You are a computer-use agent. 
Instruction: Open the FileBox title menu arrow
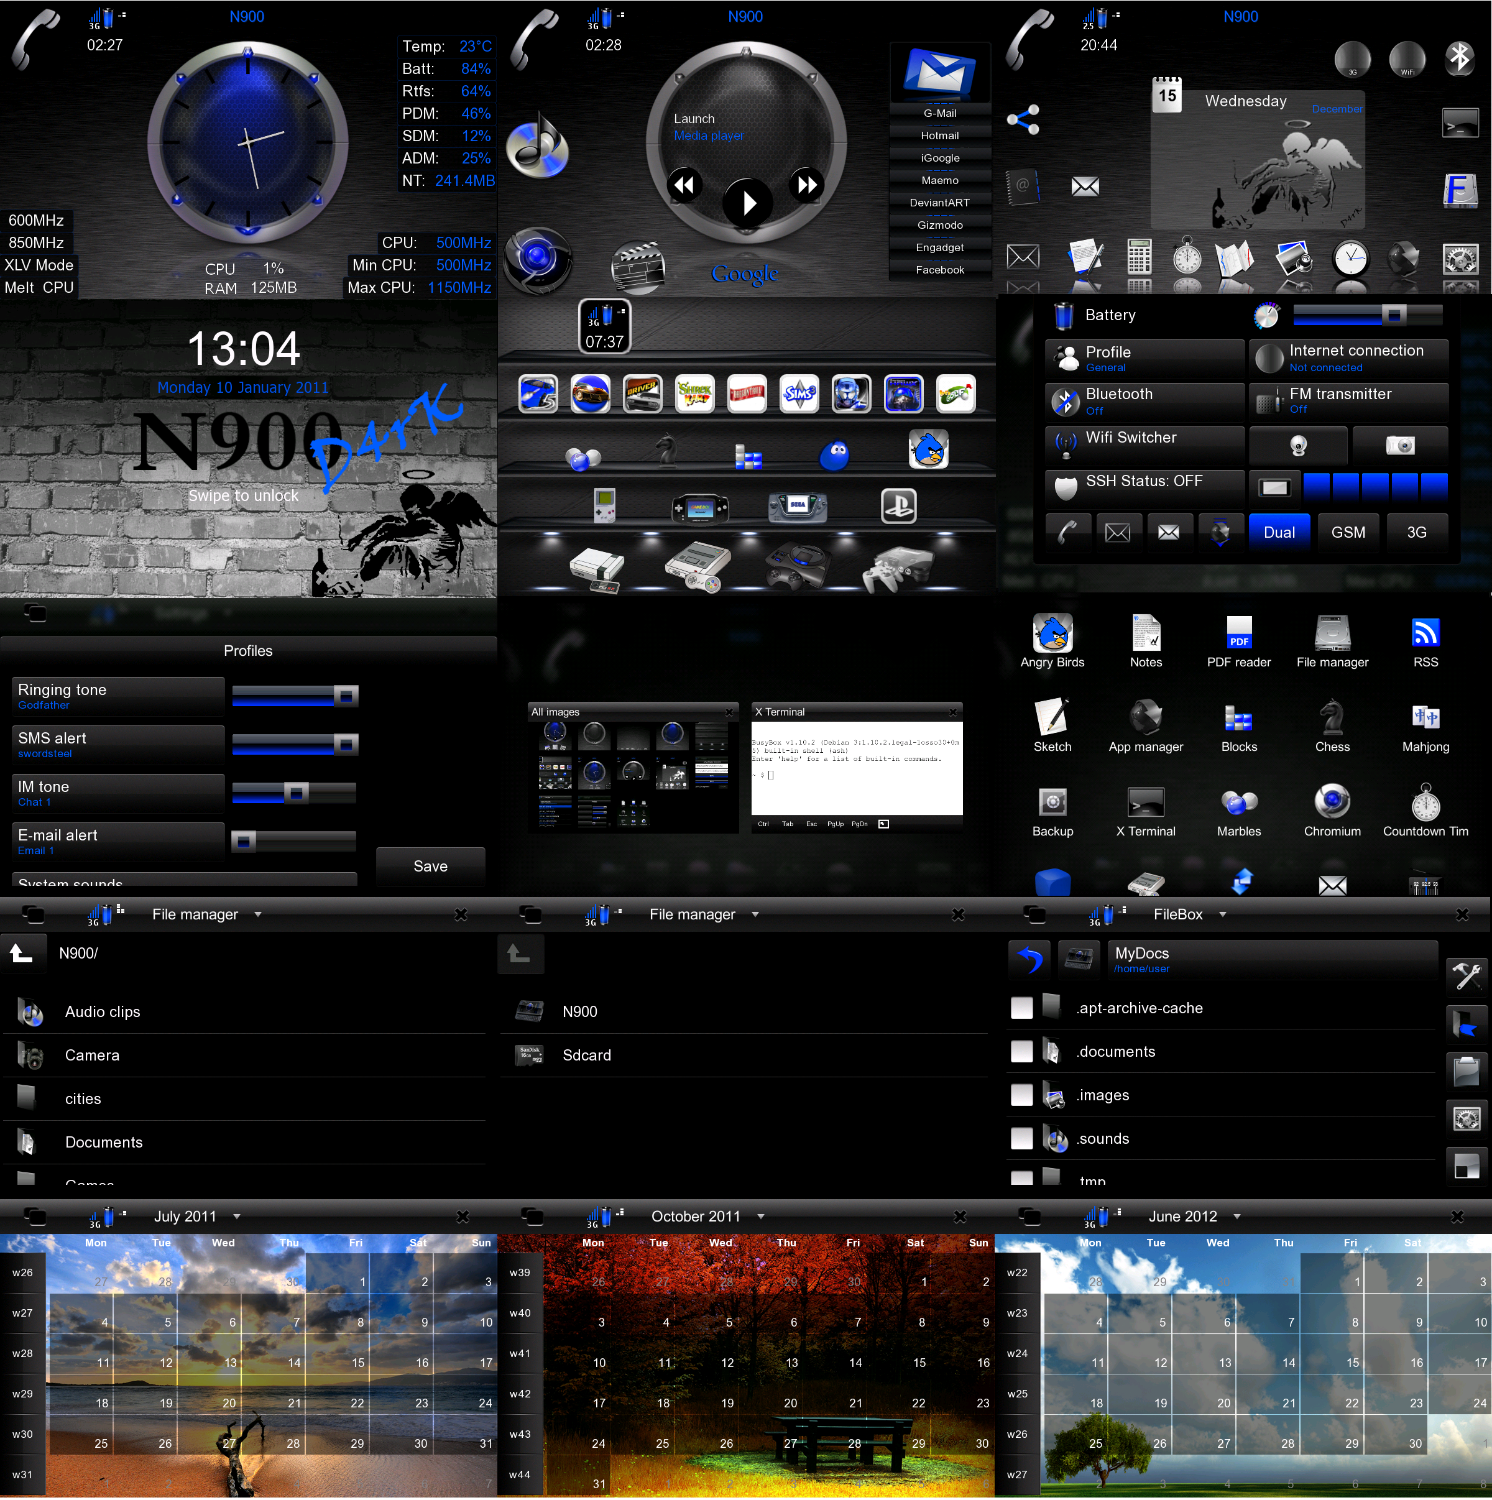[x=1223, y=916]
